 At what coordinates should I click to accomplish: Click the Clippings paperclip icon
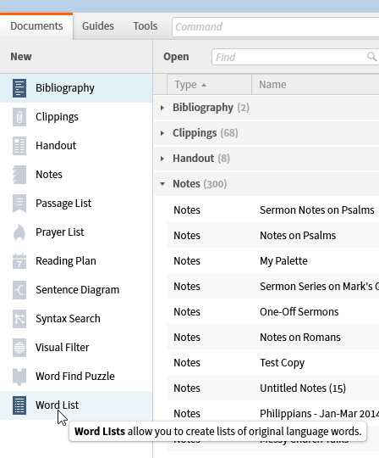tap(19, 117)
